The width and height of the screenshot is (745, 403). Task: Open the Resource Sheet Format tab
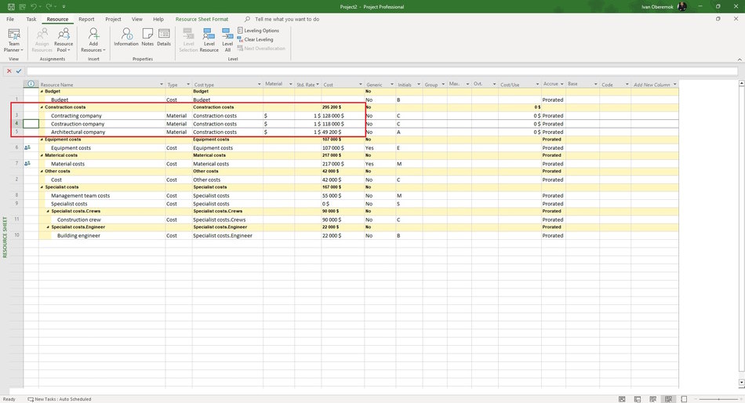202,19
